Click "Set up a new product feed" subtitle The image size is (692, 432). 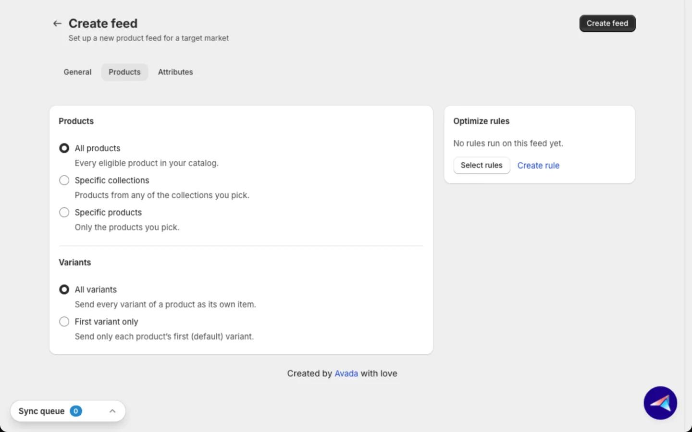(148, 38)
